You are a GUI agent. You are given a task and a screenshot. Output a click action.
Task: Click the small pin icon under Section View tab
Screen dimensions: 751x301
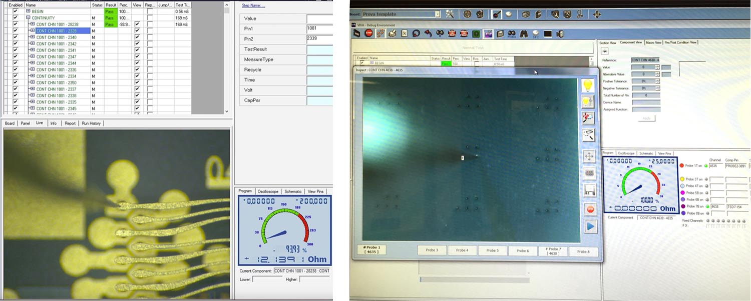604,51
